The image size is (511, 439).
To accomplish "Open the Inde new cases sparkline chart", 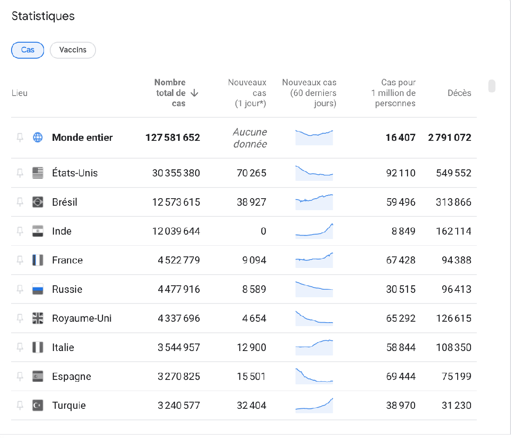I will 314,231.
